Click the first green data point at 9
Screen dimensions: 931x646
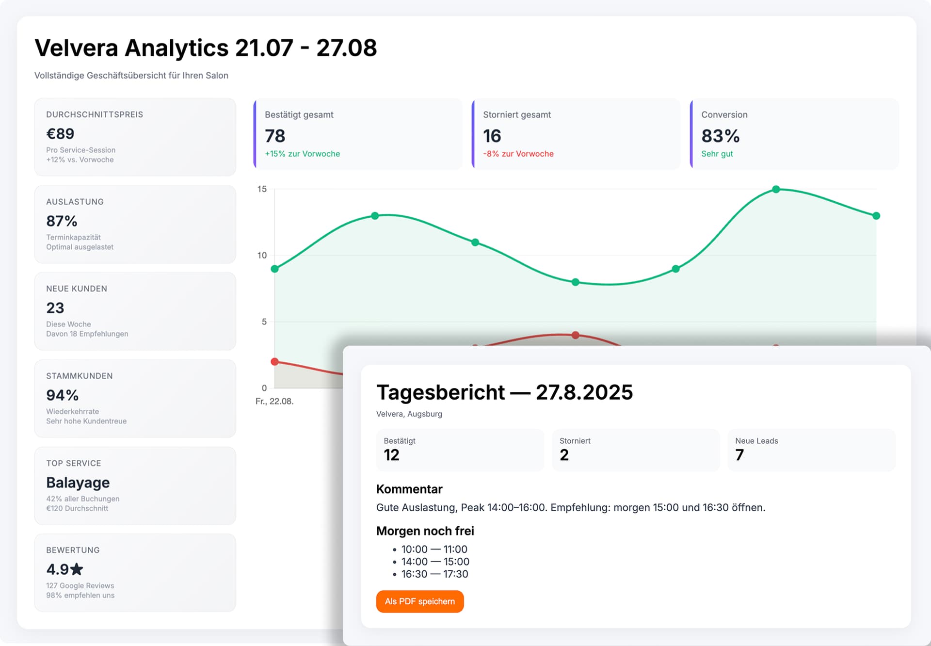tap(275, 269)
